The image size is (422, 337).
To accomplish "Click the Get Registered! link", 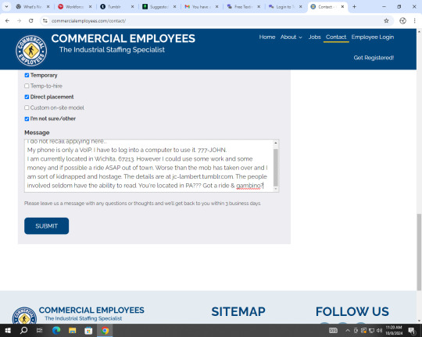I will (374, 58).
